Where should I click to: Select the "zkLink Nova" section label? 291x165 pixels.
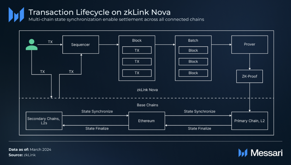pyautogui.click(x=147, y=90)
